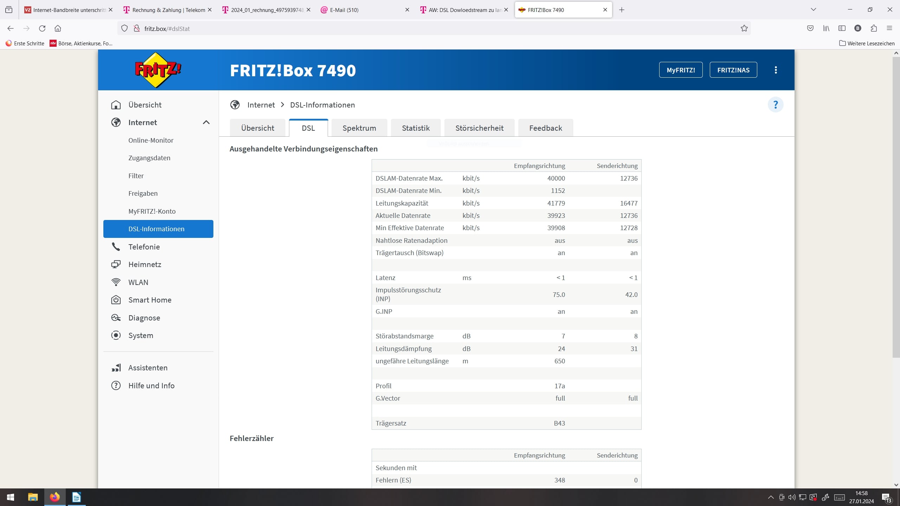The image size is (900, 506).
Task: Bookmark page with the star icon
Action: 744,28
